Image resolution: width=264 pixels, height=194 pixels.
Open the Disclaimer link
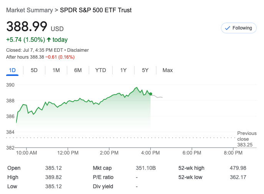(x=78, y=50)
